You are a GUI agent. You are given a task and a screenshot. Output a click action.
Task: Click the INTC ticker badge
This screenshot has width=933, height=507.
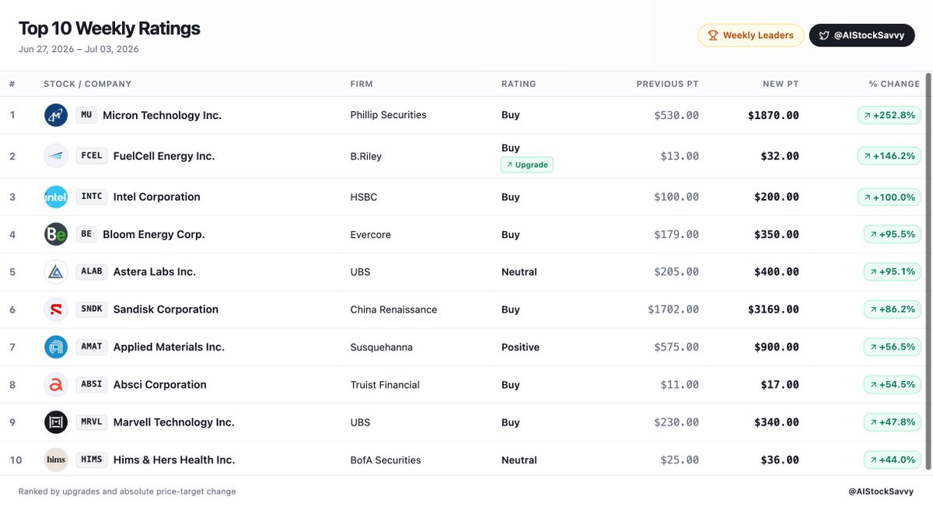92,197
